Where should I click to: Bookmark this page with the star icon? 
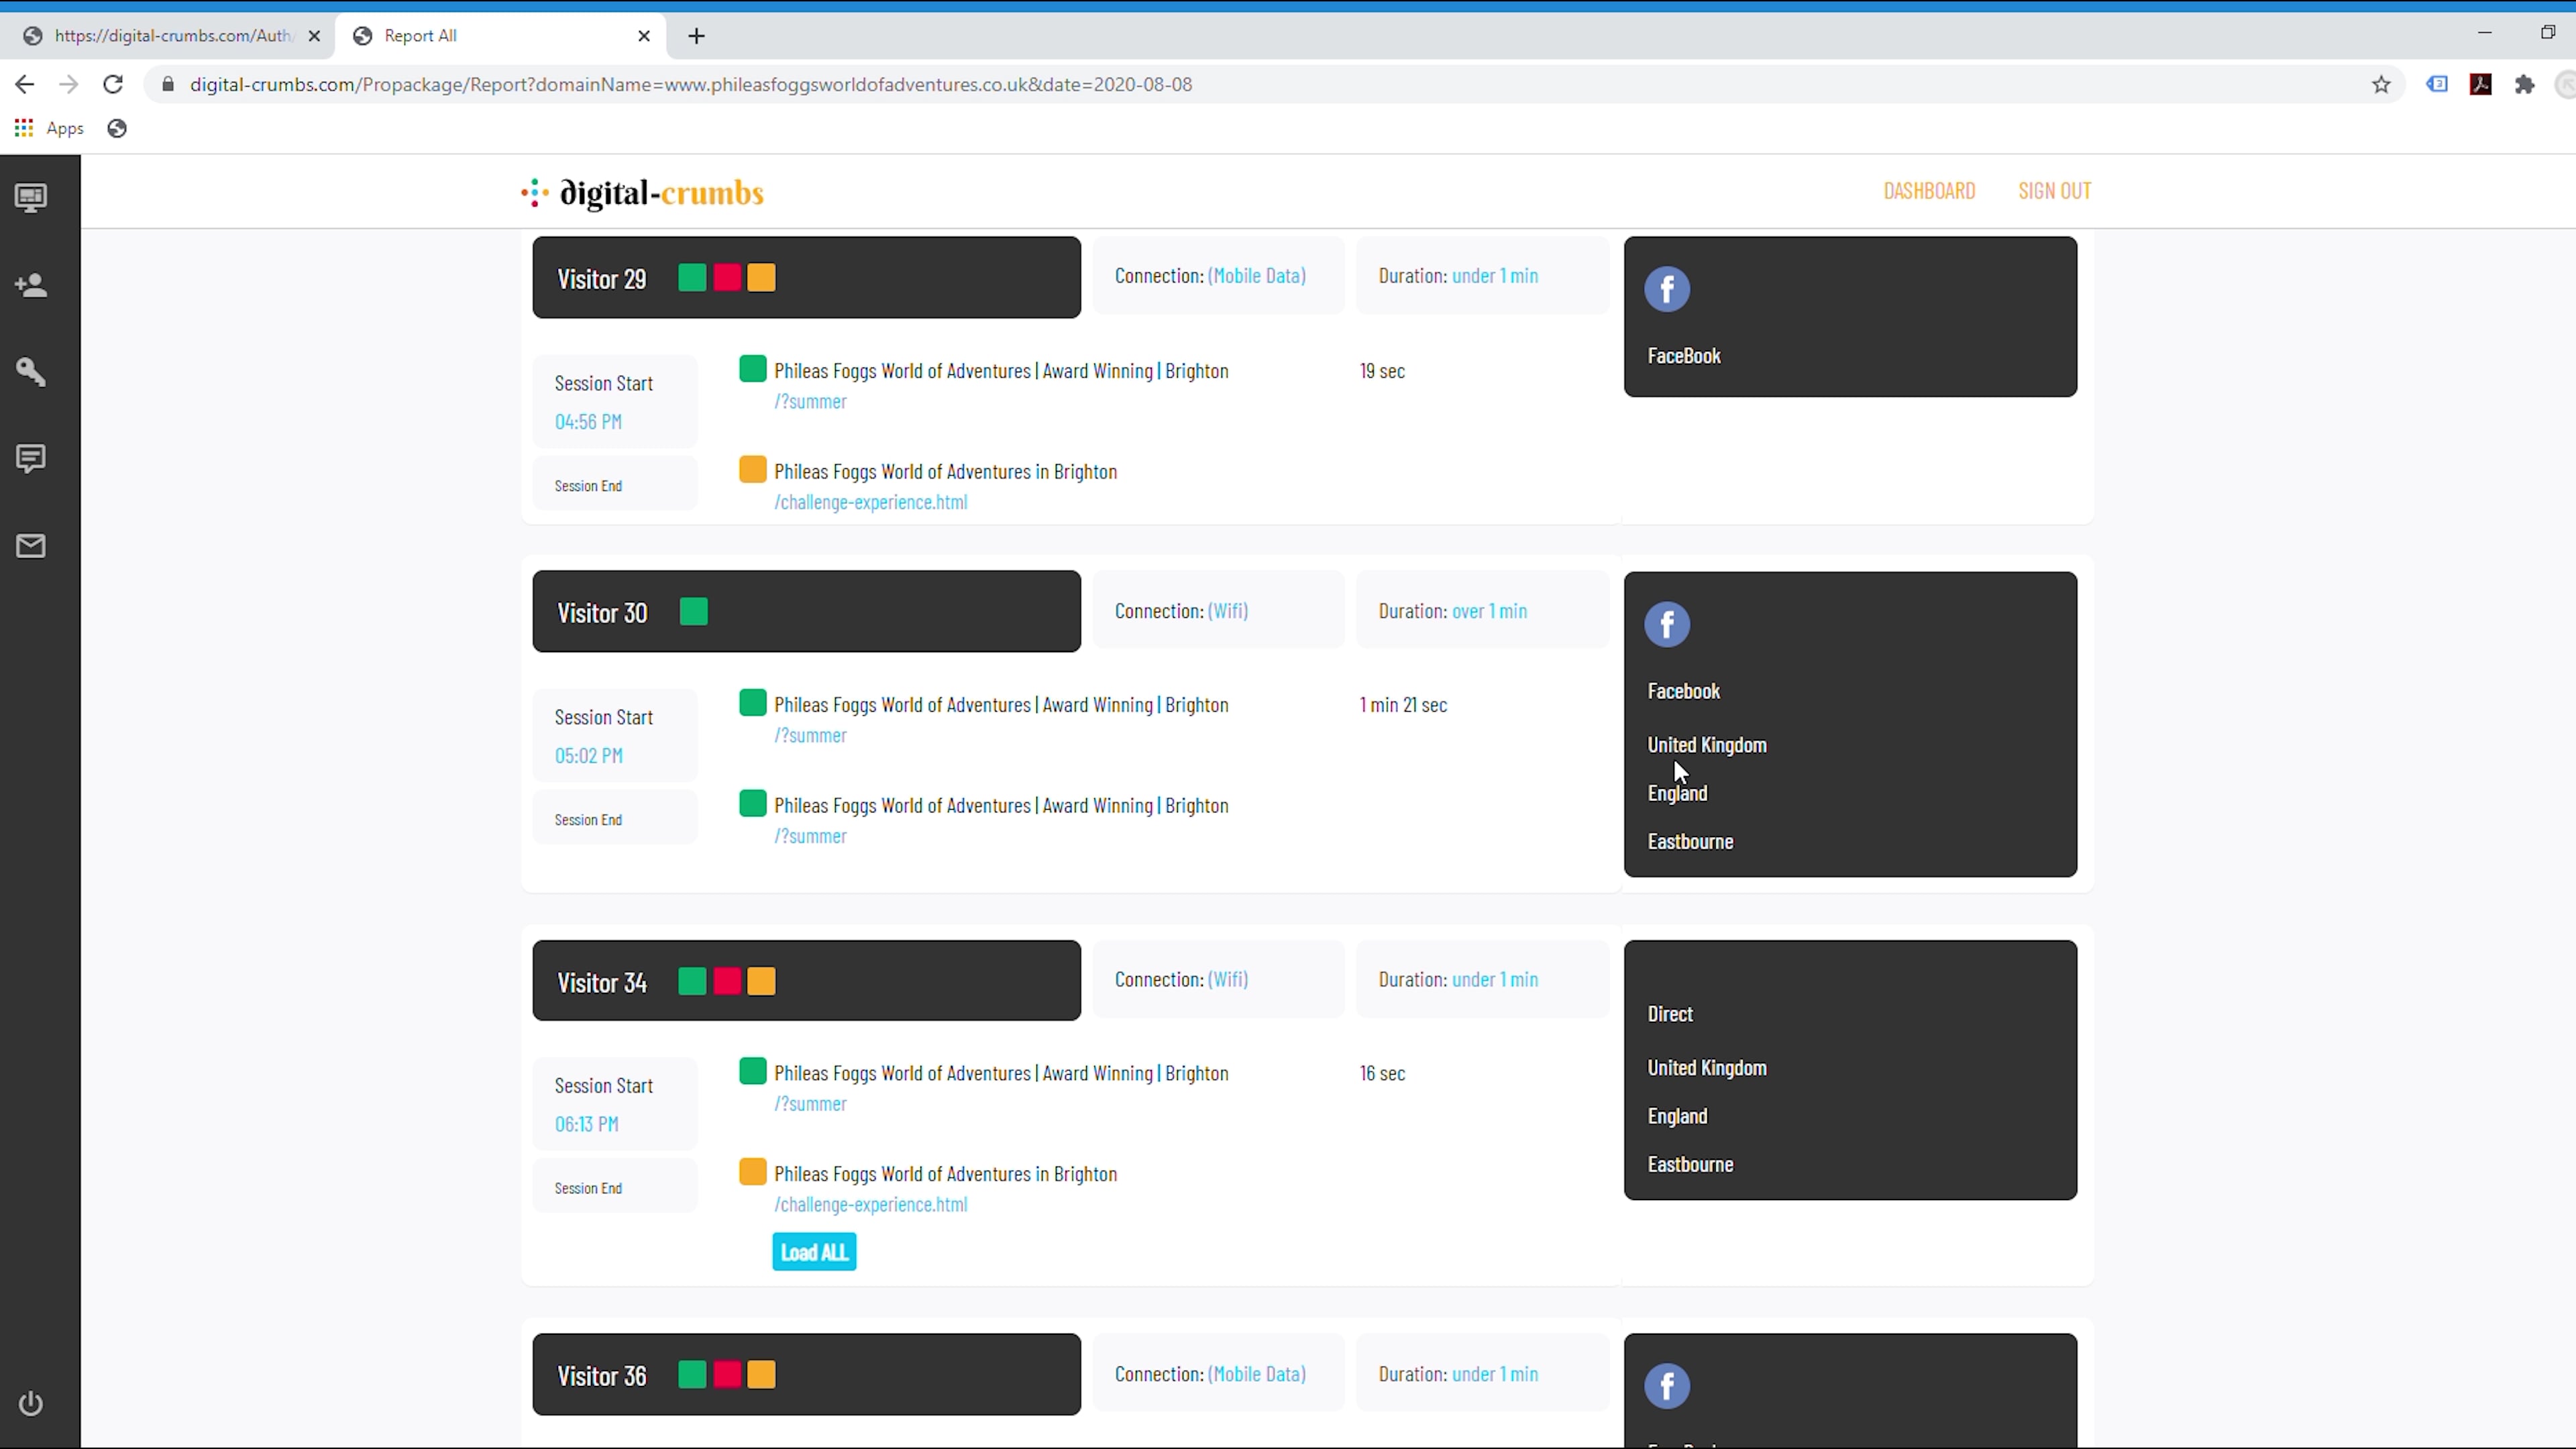coord(2381,85)
